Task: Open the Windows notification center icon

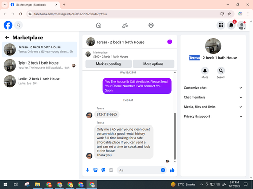Action: coord(246,185)
